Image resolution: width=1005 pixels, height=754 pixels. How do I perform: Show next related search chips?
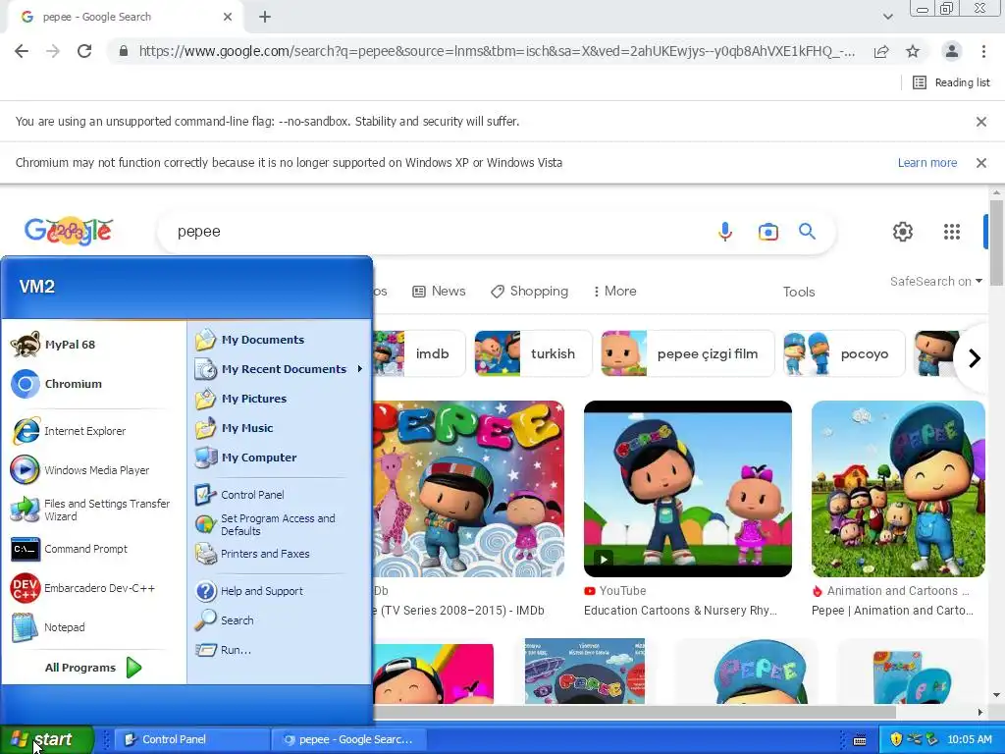pos(974,357)
